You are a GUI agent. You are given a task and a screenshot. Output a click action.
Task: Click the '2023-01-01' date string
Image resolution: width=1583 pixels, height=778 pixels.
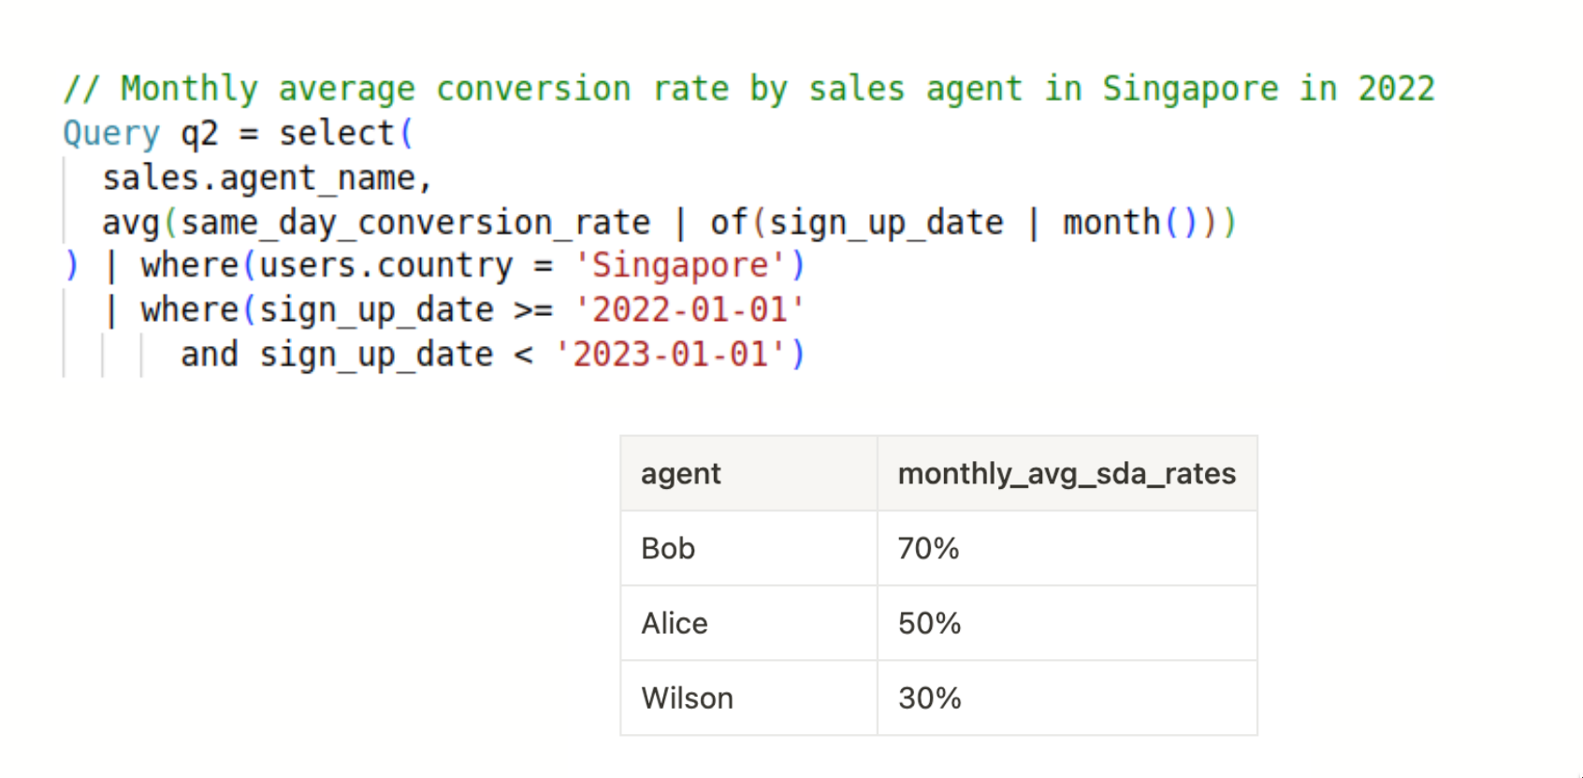tap(670, 354)
